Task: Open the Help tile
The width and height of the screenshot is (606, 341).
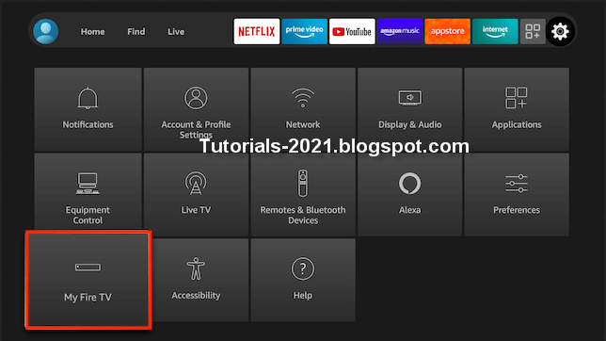Action: (303, 280)
